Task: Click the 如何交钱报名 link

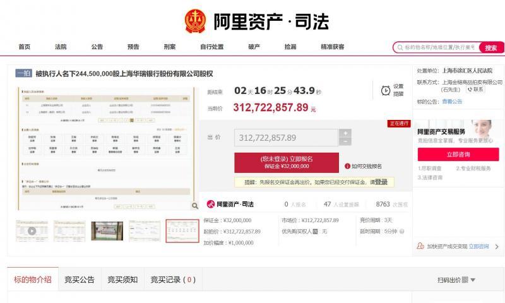Action: coord(367,166)
